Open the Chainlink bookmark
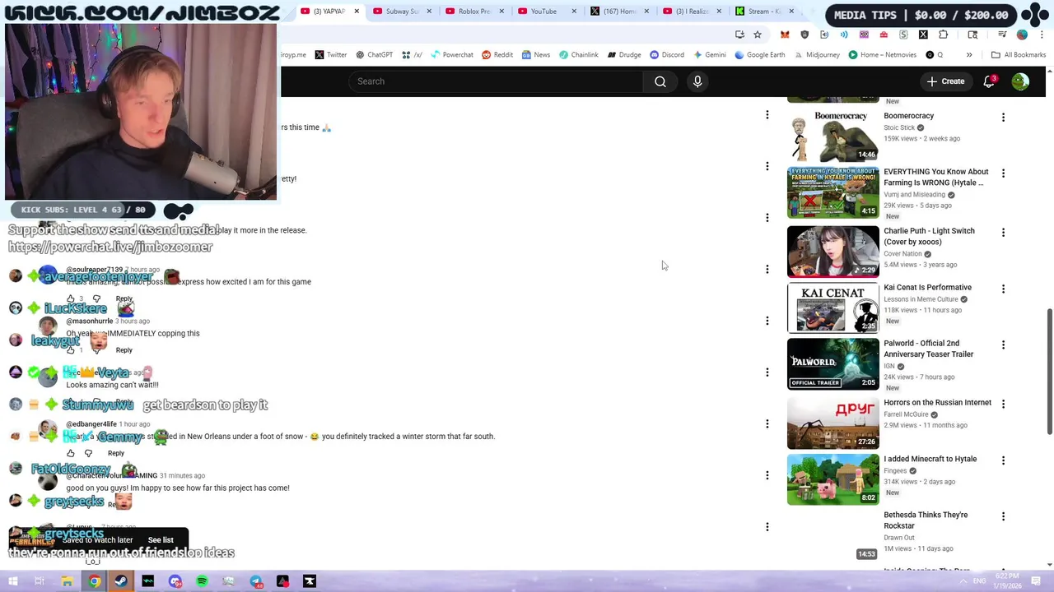 [x=579, y=55]
